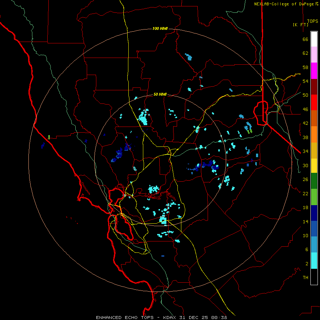Click the legend value "22"
This screenshot has height=320, width=320.
[305, 193]
